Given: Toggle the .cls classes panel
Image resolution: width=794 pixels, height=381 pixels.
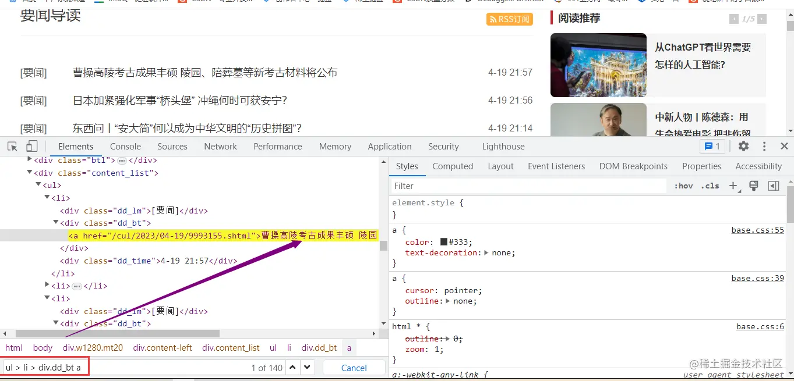Looking at the screenshot, I should pos(710,186).
